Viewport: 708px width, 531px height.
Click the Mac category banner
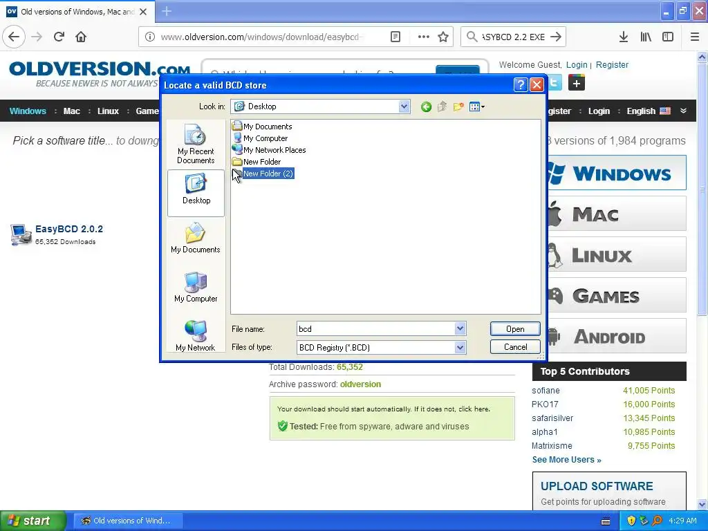point(616,214)
